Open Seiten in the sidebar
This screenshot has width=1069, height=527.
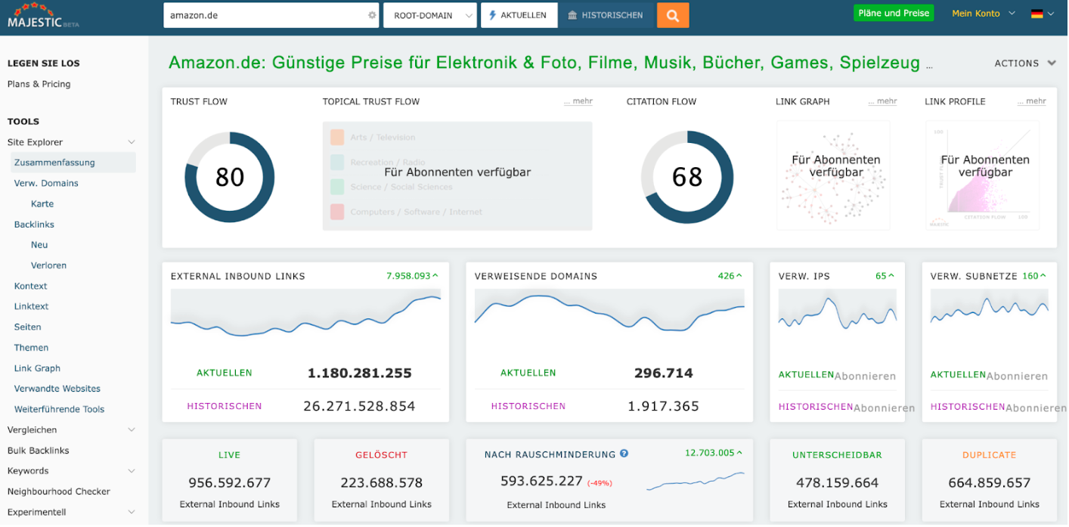(27, 327)
